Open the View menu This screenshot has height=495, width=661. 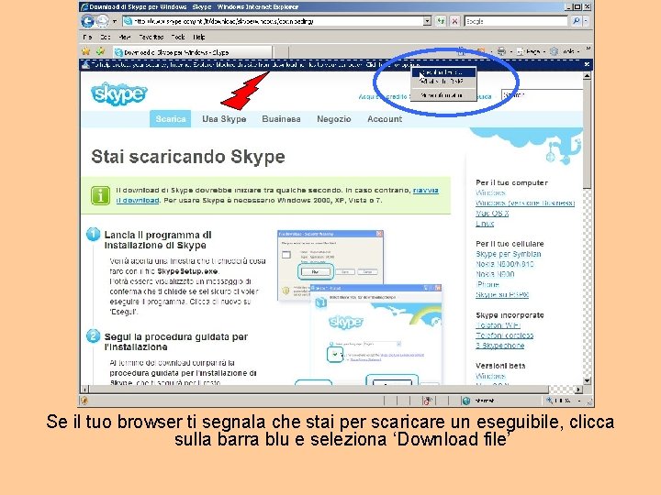(124, 37)
